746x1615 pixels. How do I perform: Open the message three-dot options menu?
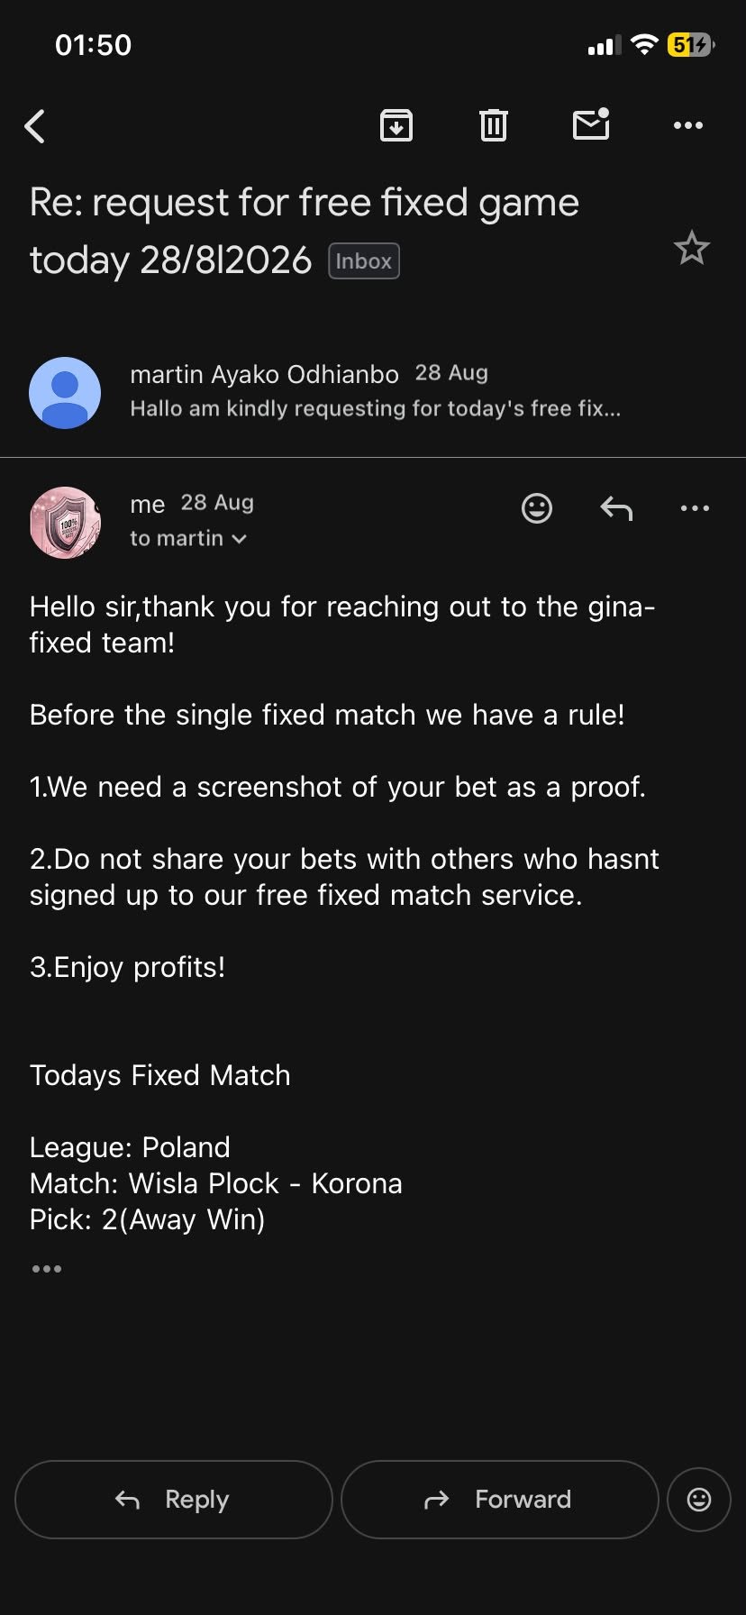click(x=695, y=508)
